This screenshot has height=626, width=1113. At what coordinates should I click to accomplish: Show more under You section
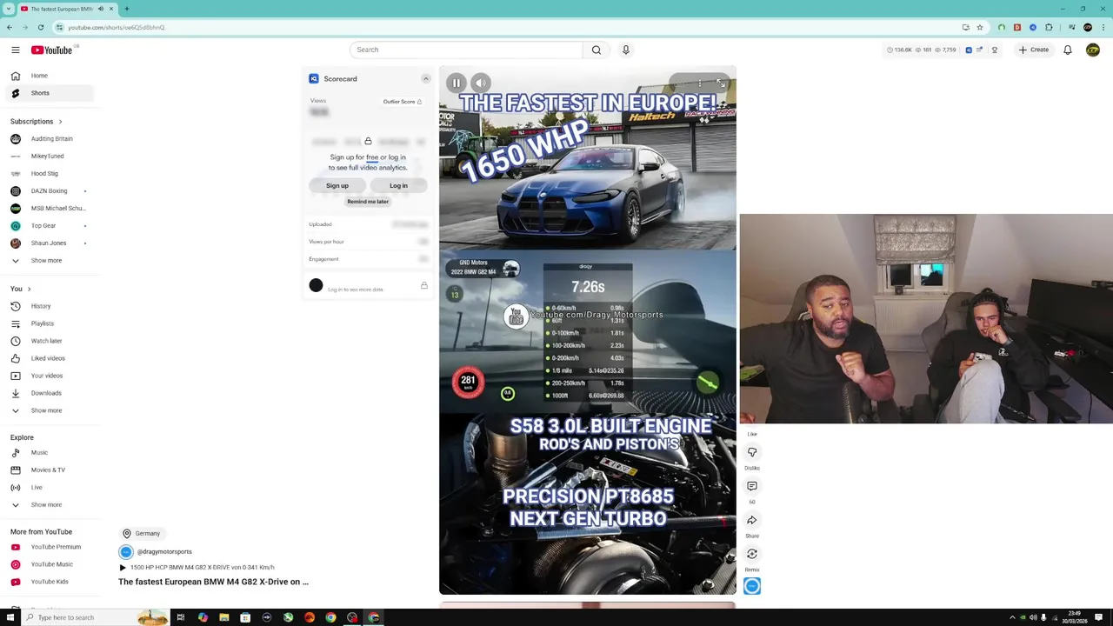pyautogui.click(x=49, y=410)
